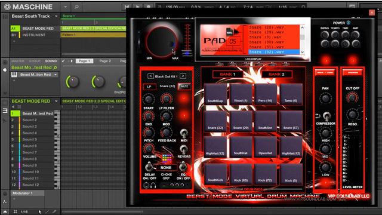Viewport: 382px width, 215px height.
Task: Open the Maschine main menu dropdown arrow
Action: (x=66, y=7)
